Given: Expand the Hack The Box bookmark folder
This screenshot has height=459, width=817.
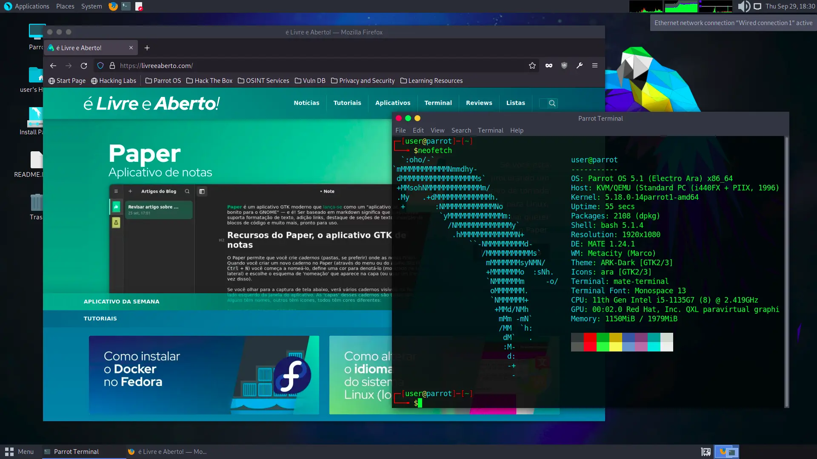Looking at the screenshot, I should 209,81.
